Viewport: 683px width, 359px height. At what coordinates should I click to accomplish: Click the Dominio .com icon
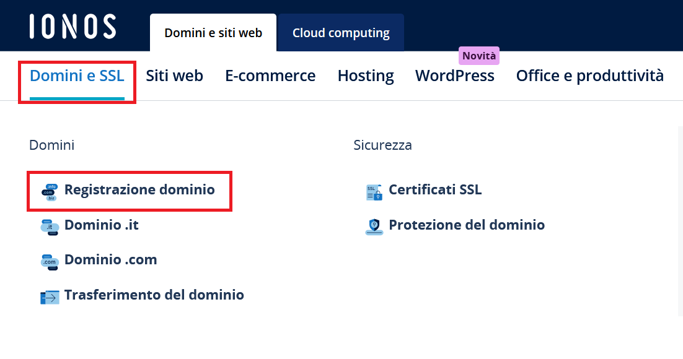tap(50, 262)
